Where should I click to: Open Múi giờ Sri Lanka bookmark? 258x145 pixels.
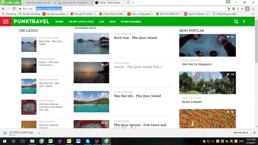(84, 14)
